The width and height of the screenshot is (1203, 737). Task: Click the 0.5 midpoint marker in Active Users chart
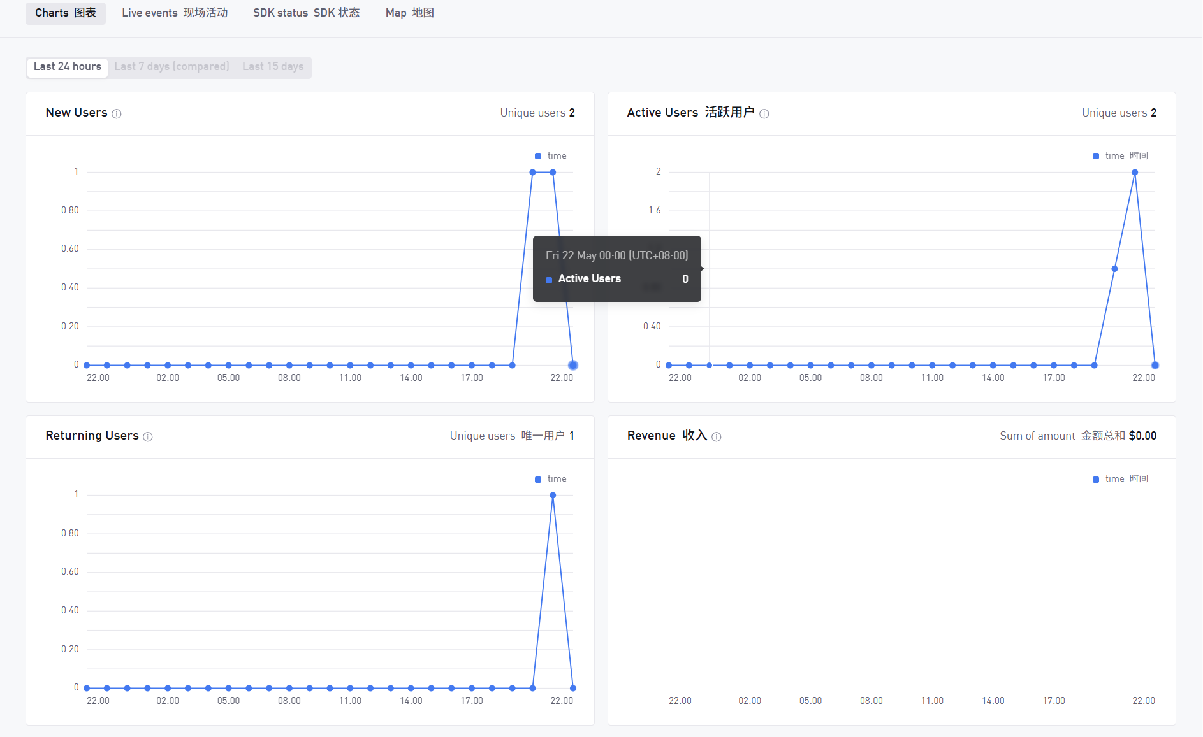click(1114, 269)
